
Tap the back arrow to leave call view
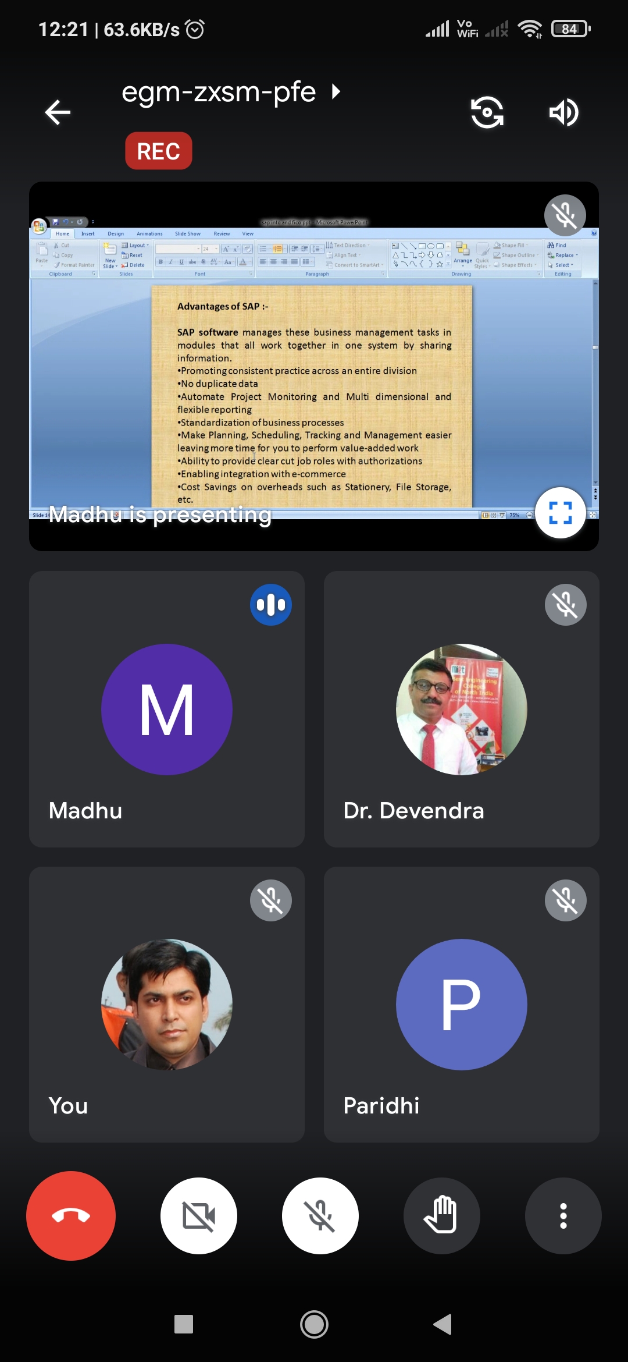tap(58, 112)
